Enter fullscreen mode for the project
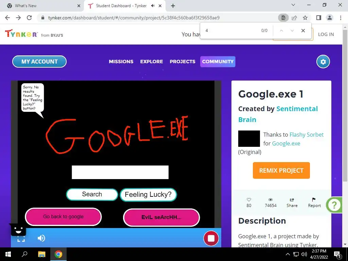This screenshot has height=261, width=348. point(21,239)
